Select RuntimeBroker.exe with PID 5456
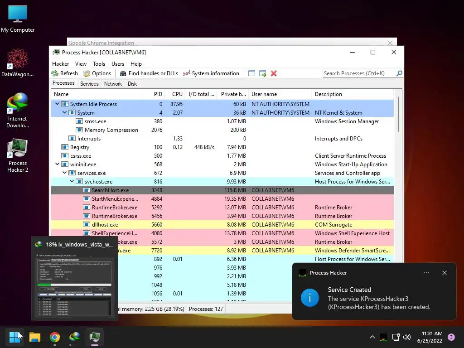Screen dimensions: 464x348 (222, 216)
